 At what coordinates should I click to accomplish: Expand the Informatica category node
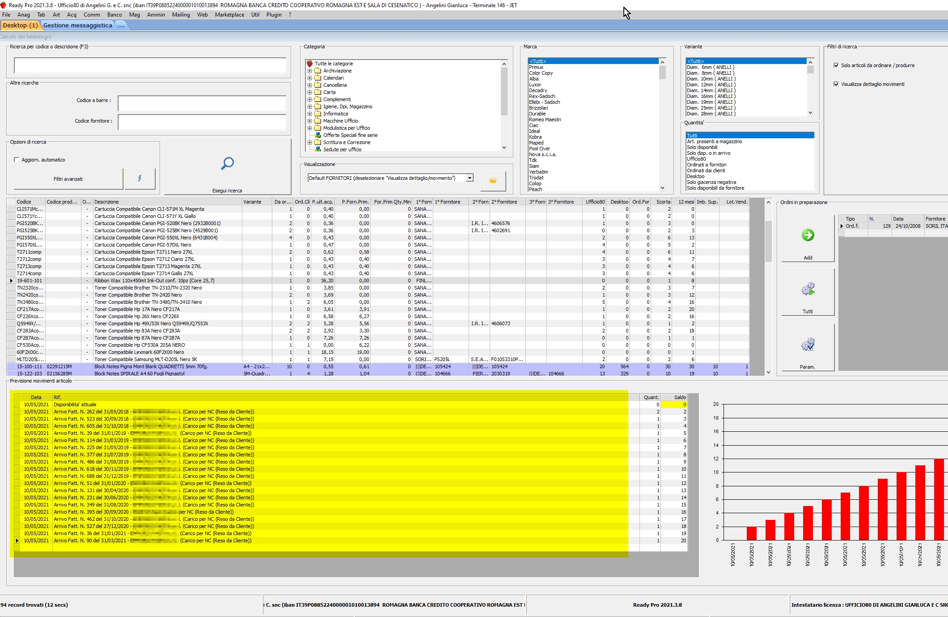point(309,114)
